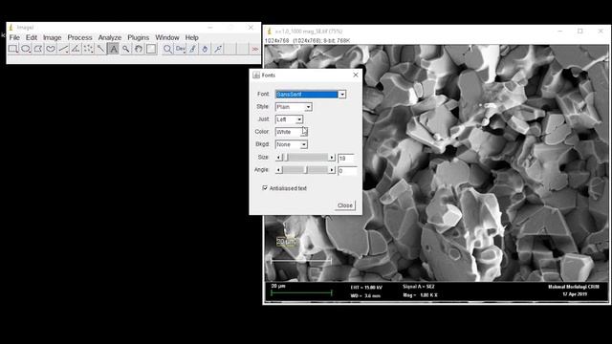
Task: Select the Multi-point tool
Action: pyautogui.click(x=88, y=49)
